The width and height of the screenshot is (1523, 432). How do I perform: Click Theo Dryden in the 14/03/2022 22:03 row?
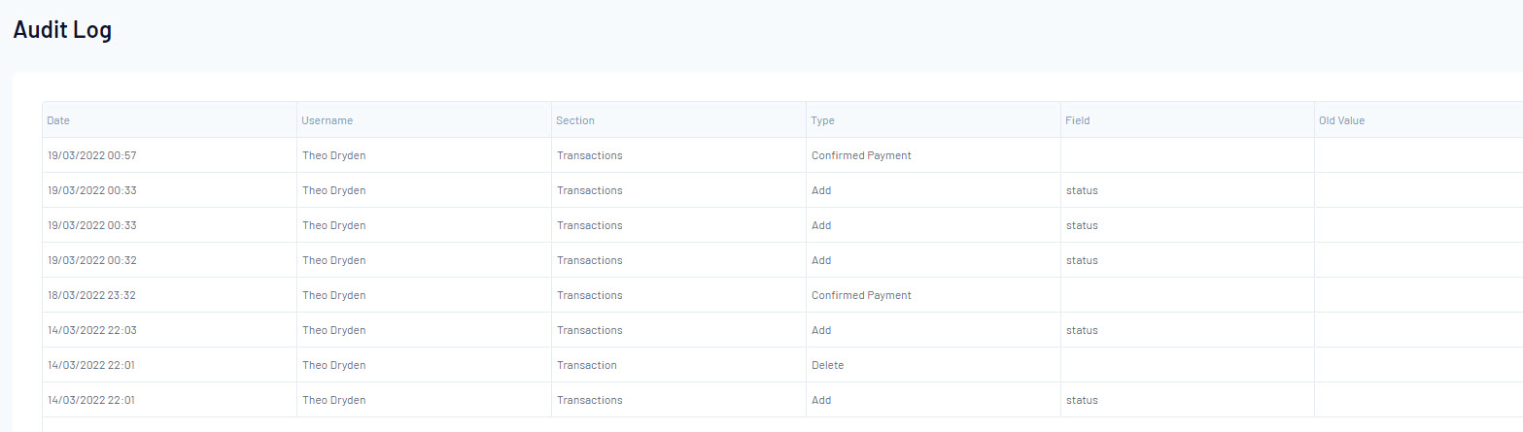333,330
